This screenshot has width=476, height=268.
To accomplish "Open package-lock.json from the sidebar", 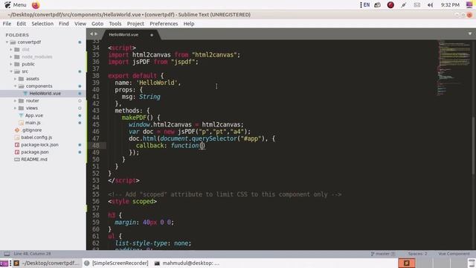I will [x=39, y=144].
